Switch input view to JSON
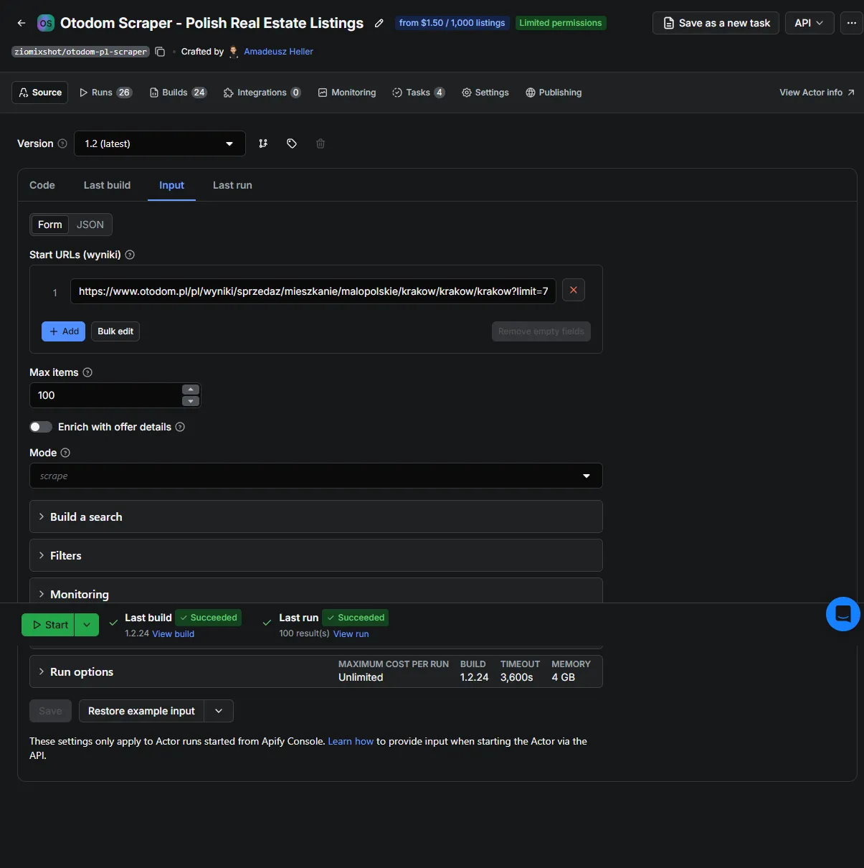This screenshot has height=868, width=864. [x=90, y=225]
